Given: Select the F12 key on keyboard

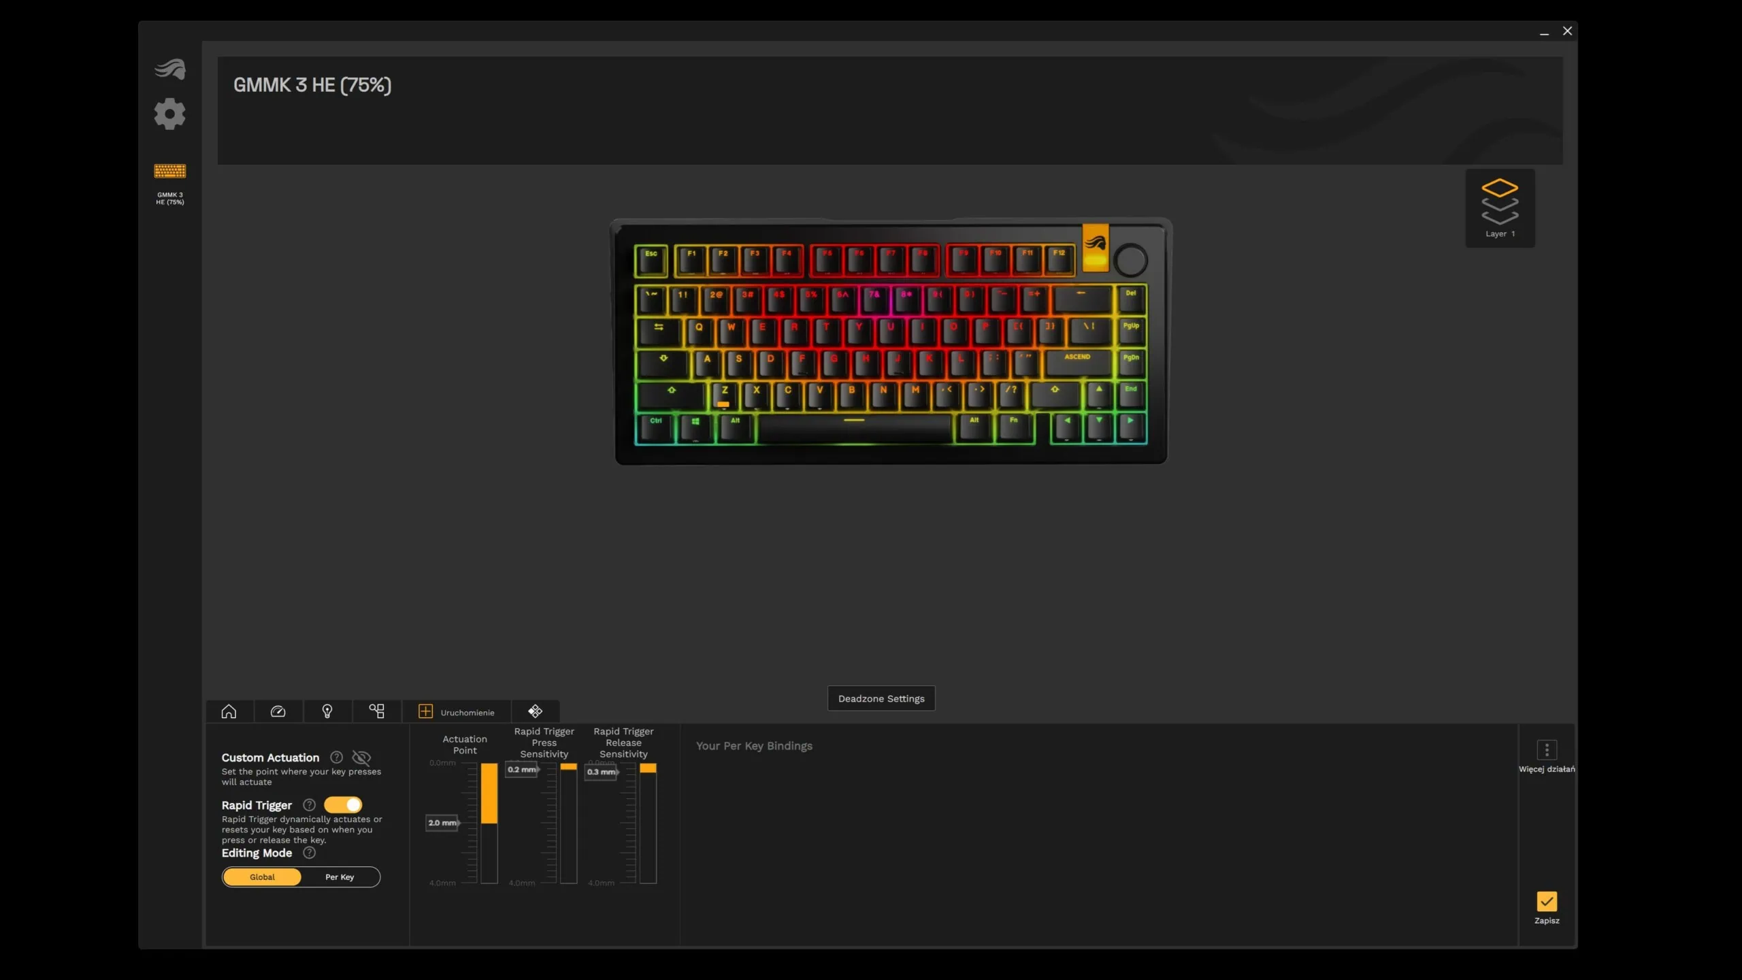Looking at the screenshot, I should 1059,260.
